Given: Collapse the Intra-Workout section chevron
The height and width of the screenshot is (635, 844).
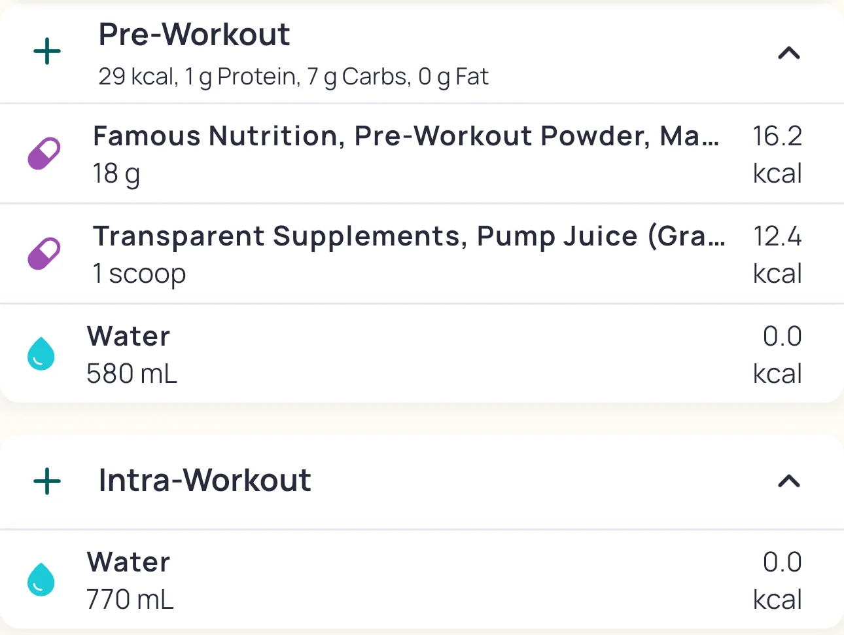Looking at the screenshot, I should [789, 482].
